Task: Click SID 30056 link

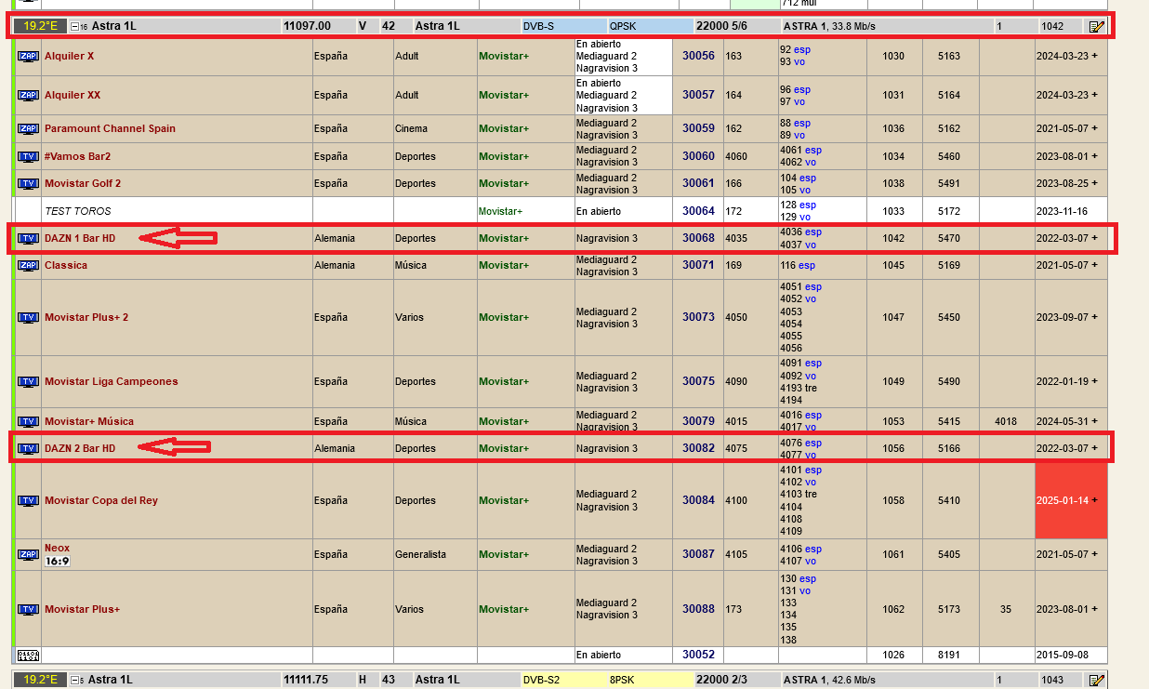Action: point(698,56)
